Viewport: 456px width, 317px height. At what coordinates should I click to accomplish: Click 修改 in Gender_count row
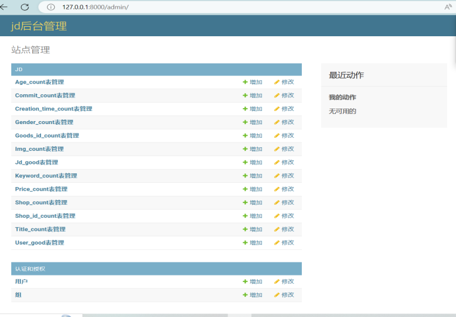point(284,122)
